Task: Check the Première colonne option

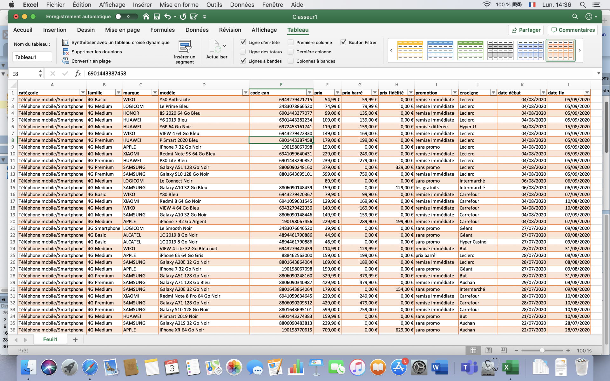Action: tap(291, 42)
